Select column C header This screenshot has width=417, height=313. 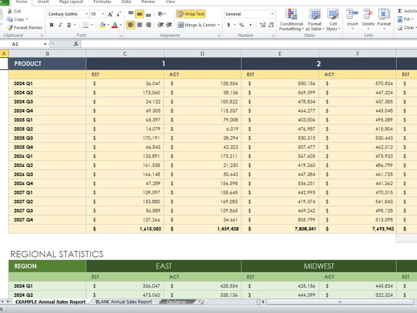click(x=125, y=54)
